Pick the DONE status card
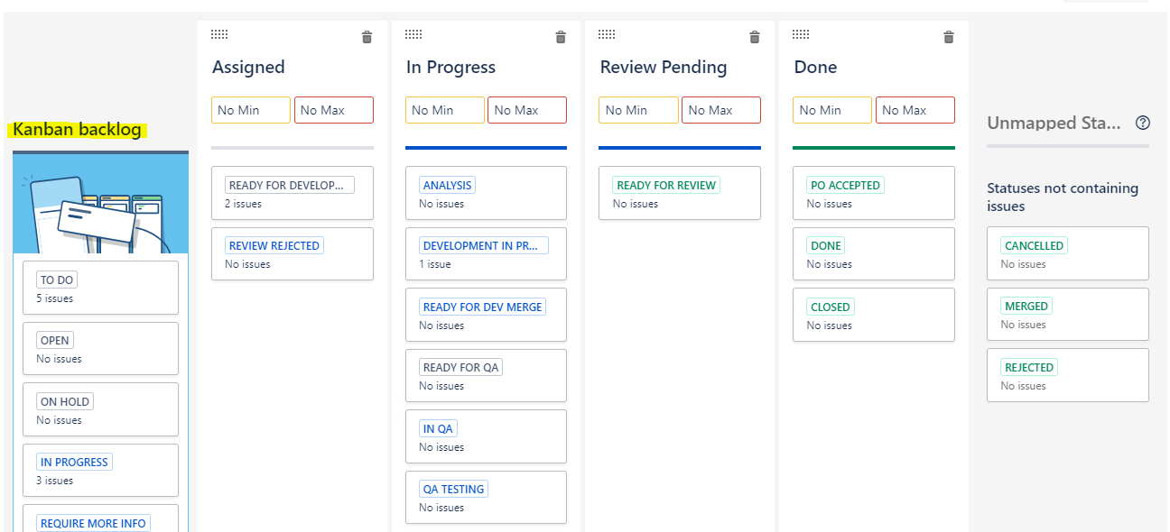This screenshot has height=532, width=1170. tap(874, 253)
